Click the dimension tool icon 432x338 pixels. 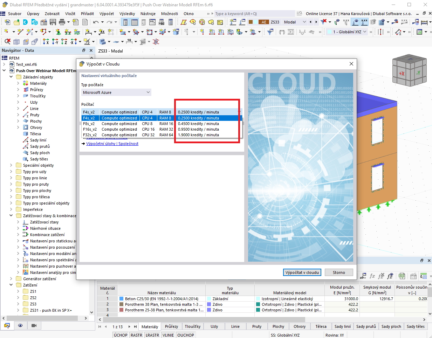(88, 32)
